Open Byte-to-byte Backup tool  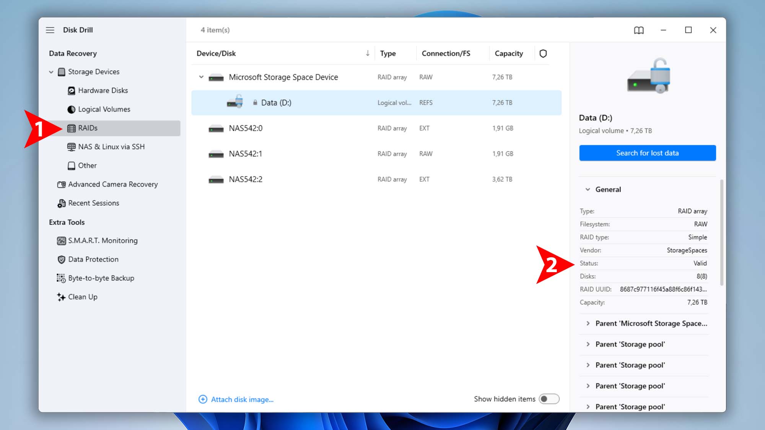(101, 278)
